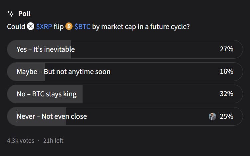View the 4.3k votes count

tap(20, 141)
